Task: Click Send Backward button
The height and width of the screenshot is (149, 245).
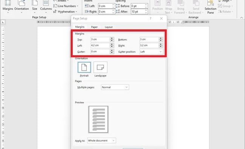Action: [x=196, y=7]
